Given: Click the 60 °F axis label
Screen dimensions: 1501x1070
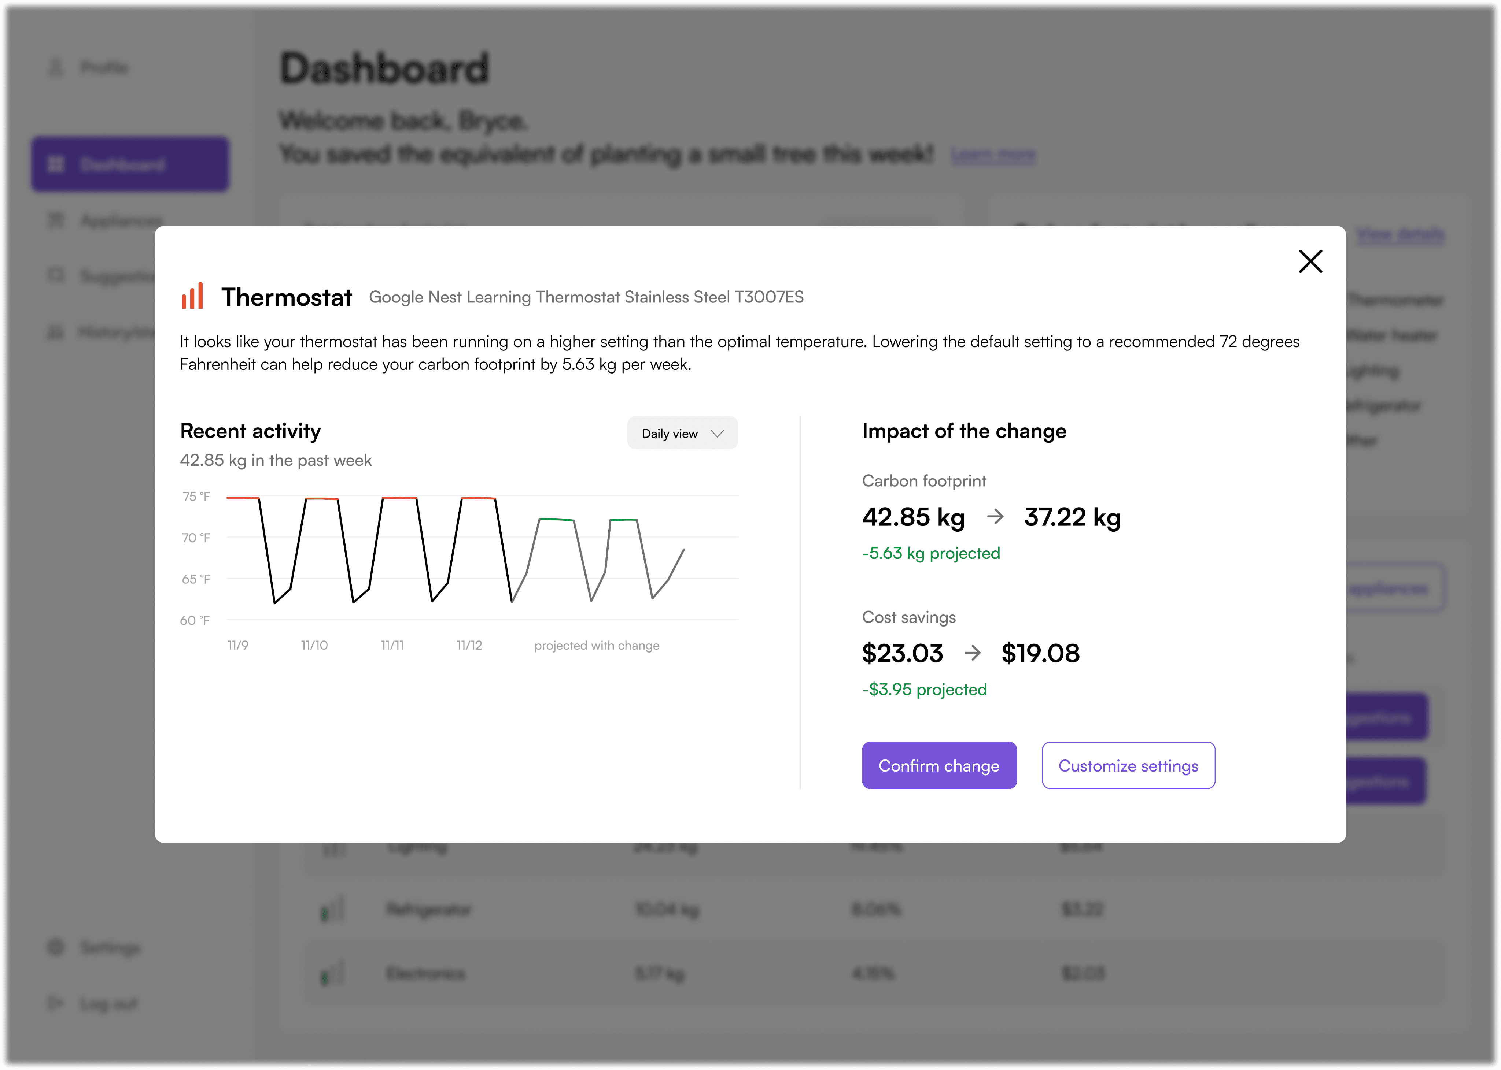Looking at the screenshot, I should point(195,621).
